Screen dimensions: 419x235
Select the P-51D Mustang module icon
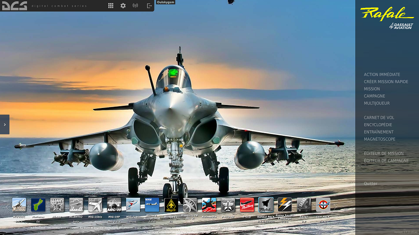pos(247,205)
